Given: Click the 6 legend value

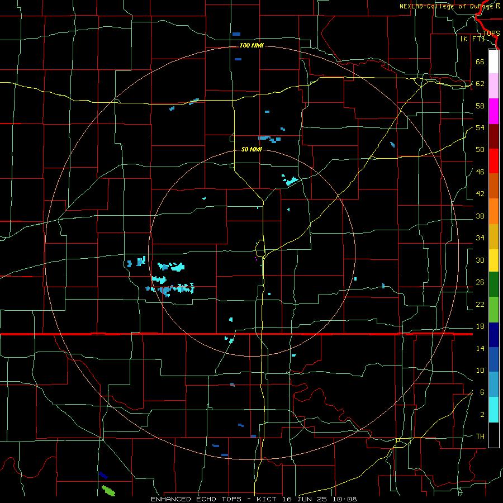Looking at the screenshot, I should (x=482, y=392).
